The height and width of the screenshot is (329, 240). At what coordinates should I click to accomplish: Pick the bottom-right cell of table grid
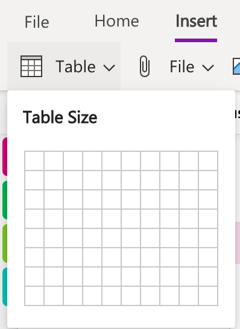208,296
